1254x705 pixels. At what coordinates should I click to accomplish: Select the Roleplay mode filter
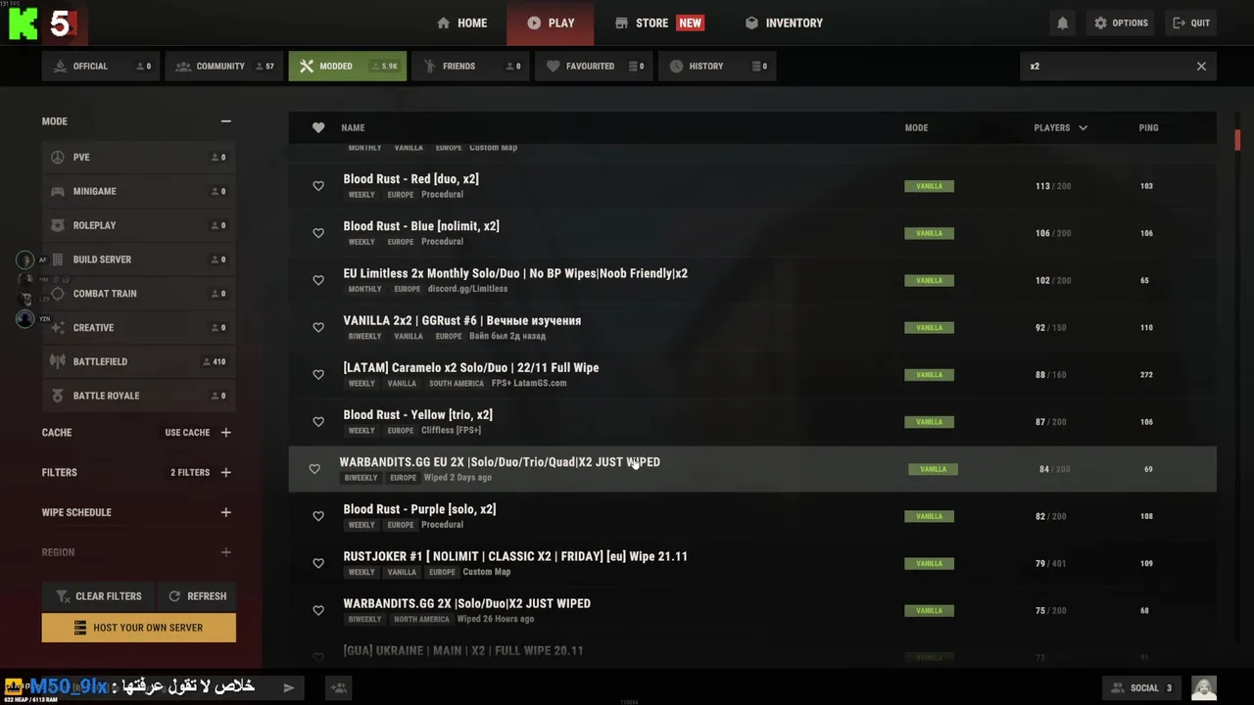(x=138, y=225)
